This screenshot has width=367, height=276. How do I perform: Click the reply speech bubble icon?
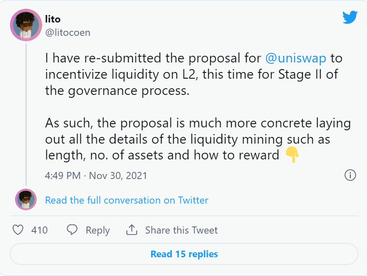pyautogui.click(x=72, y=230)
